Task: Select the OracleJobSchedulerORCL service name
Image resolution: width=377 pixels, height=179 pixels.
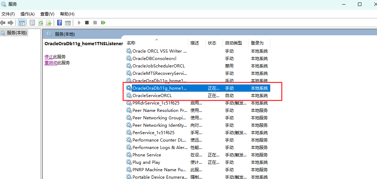Action: tap(159, 66)
